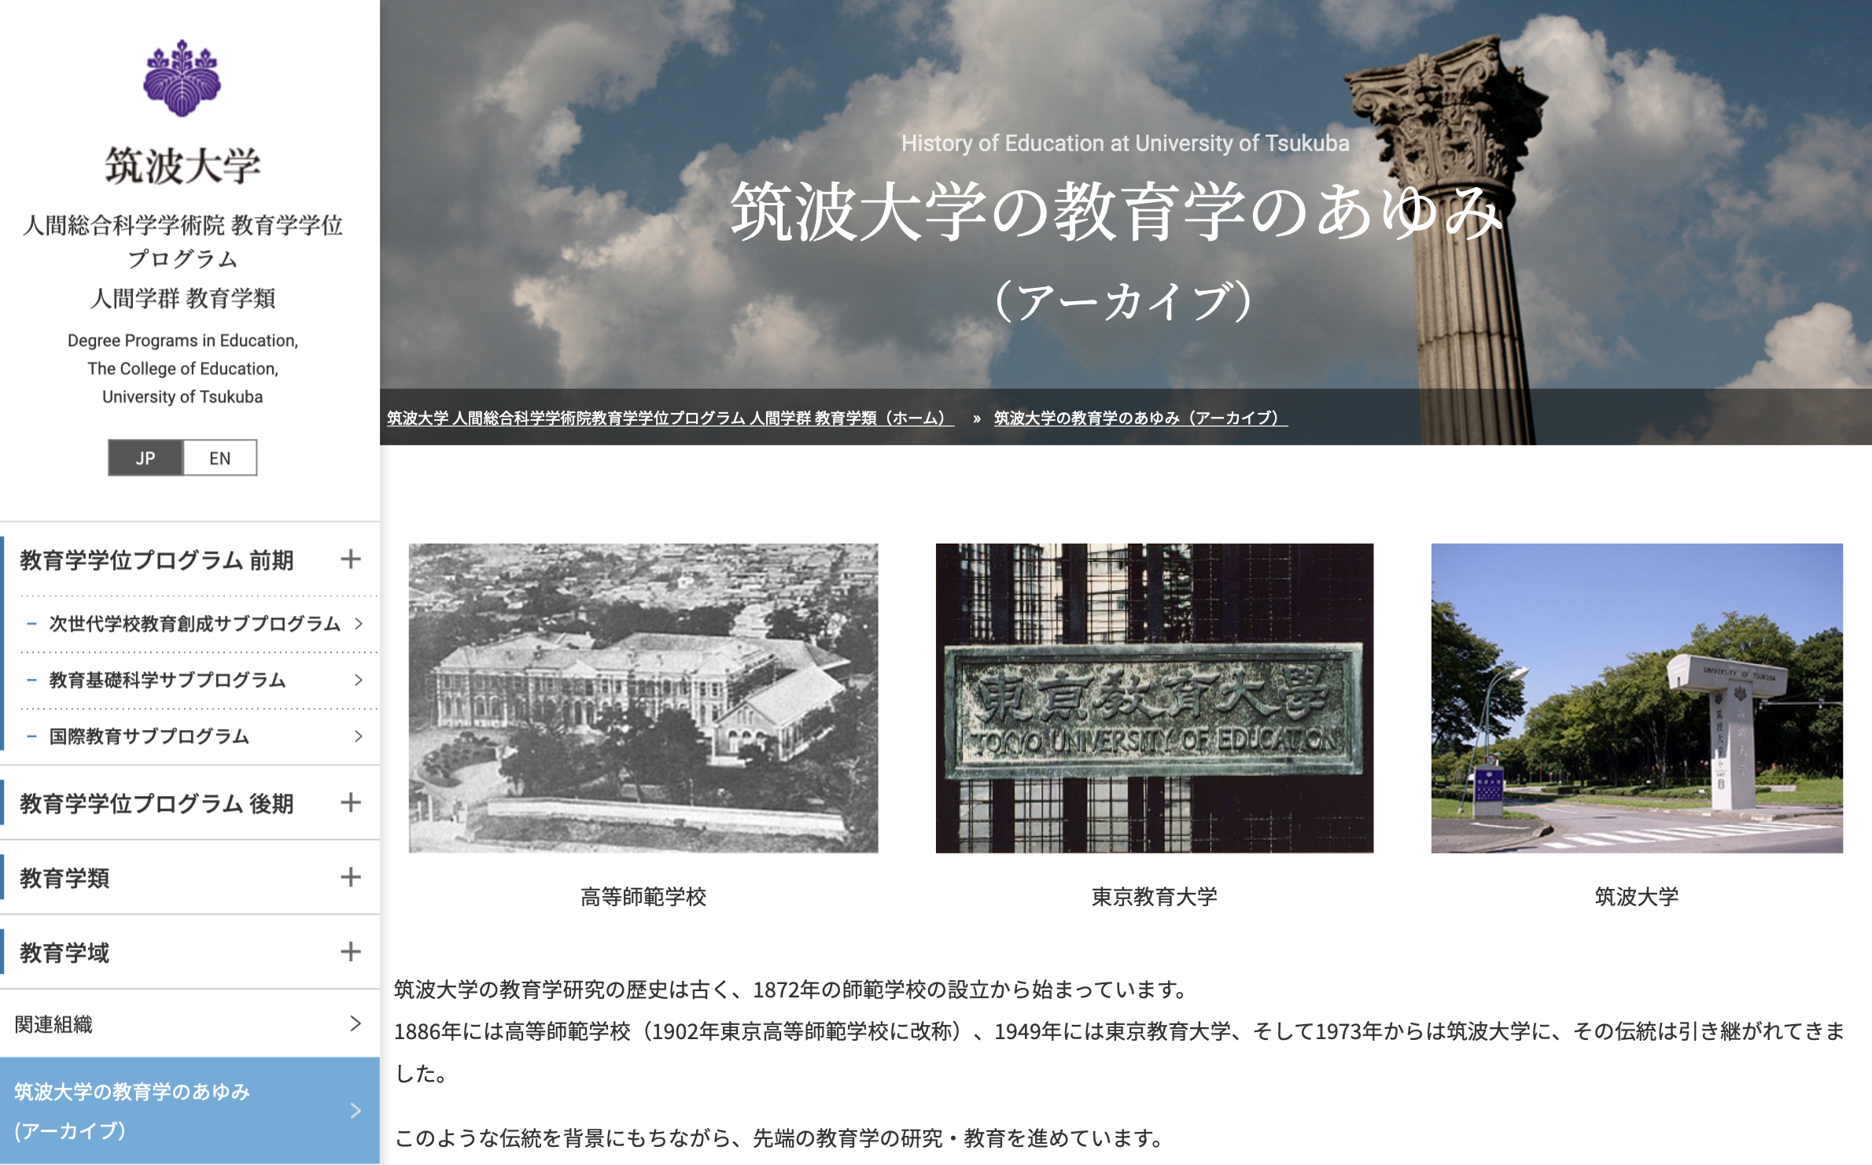The height and width of the screenshot is (1165, 1872).
Task: Open 教育基礎科学サブプログラム submenu link
Action: [168, 680]
